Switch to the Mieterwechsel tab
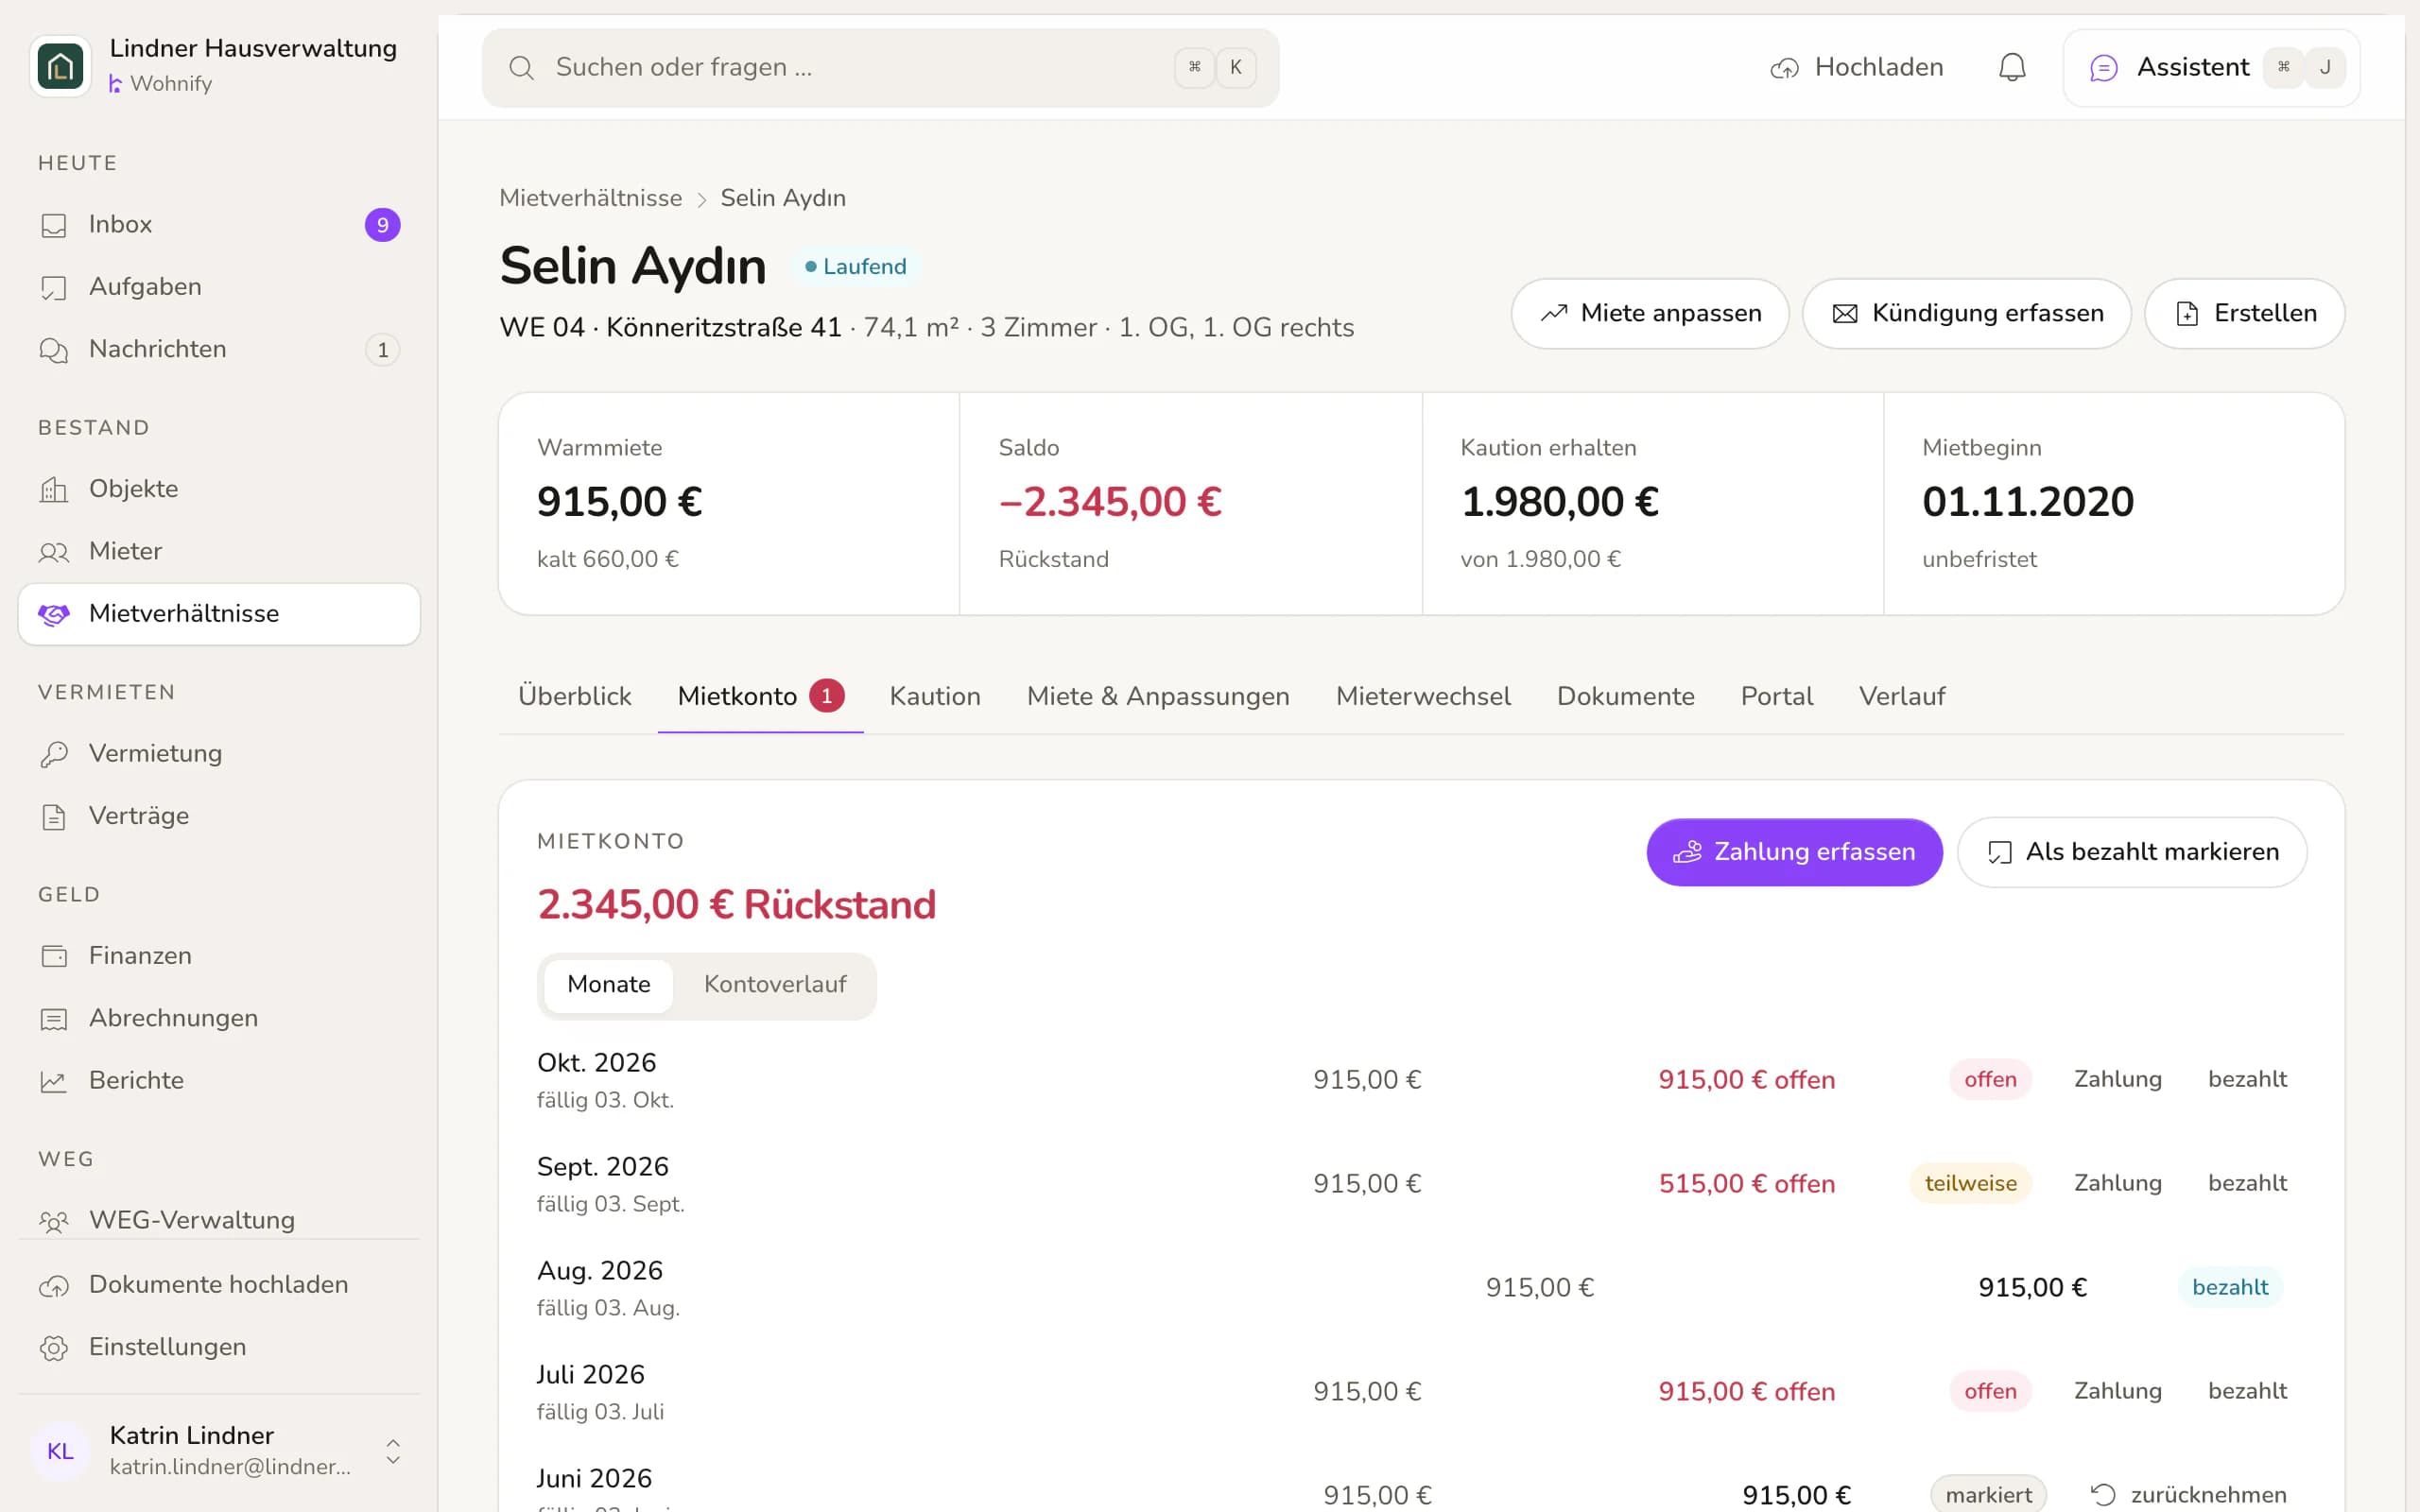 click(1423, 696)
